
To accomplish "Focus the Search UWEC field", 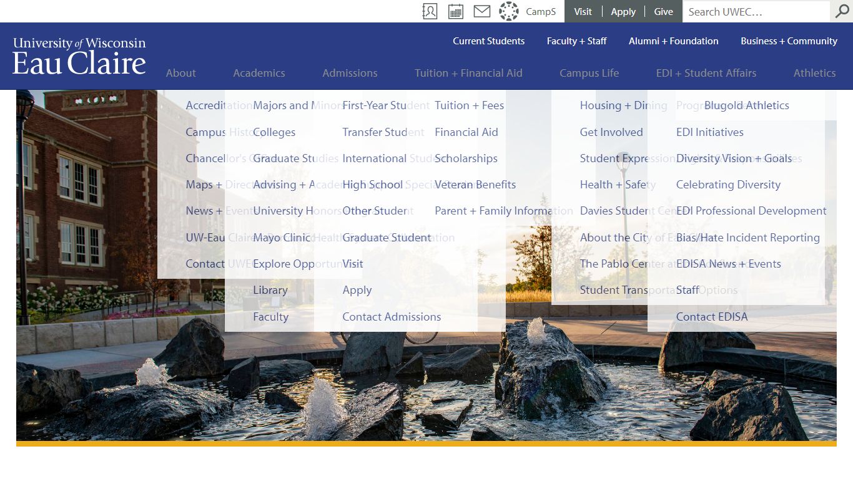I will tap(756, 12).
